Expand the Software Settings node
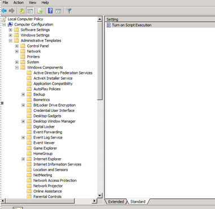Screen dimensions: 215x209 pos(10,30)
